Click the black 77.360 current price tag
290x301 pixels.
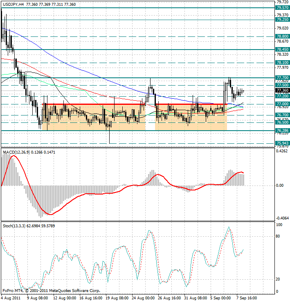tap(282, 91)
